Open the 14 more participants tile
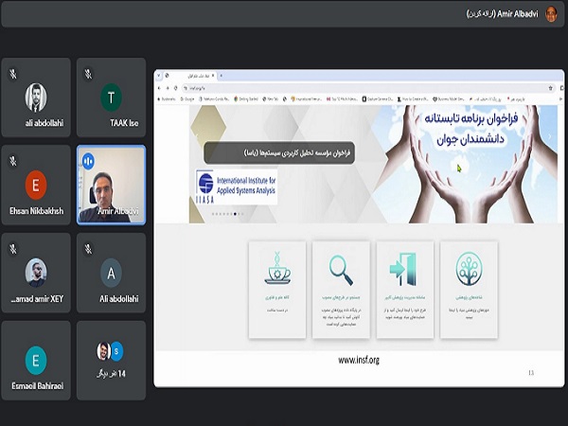The width and height of the screenshot is (568, 426). (x=111, y=360)
